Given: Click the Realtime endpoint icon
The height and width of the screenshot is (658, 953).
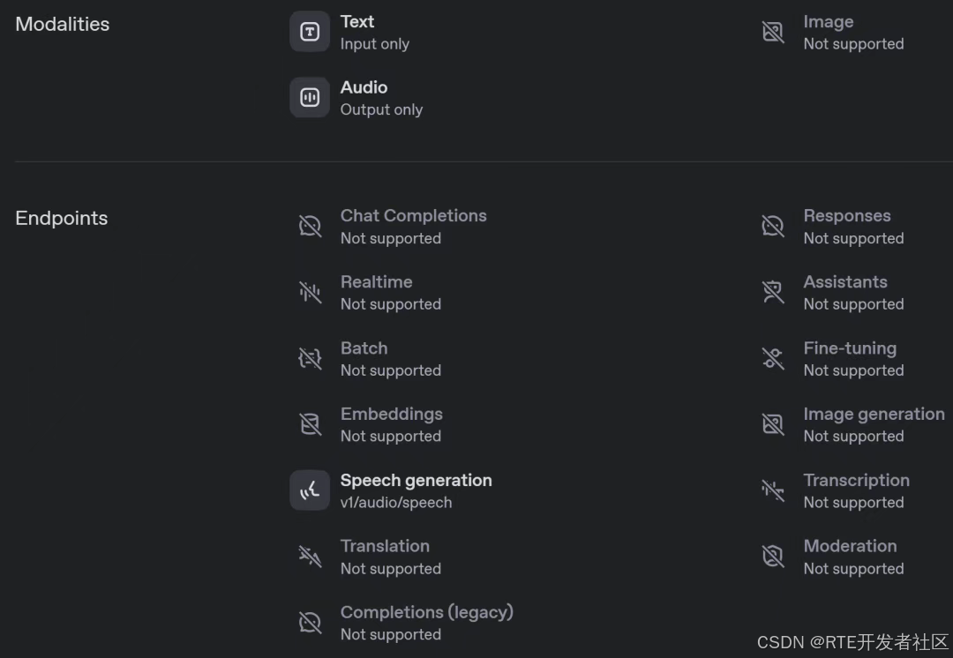Looking at the screenshot, I should [x=310, y=292].
